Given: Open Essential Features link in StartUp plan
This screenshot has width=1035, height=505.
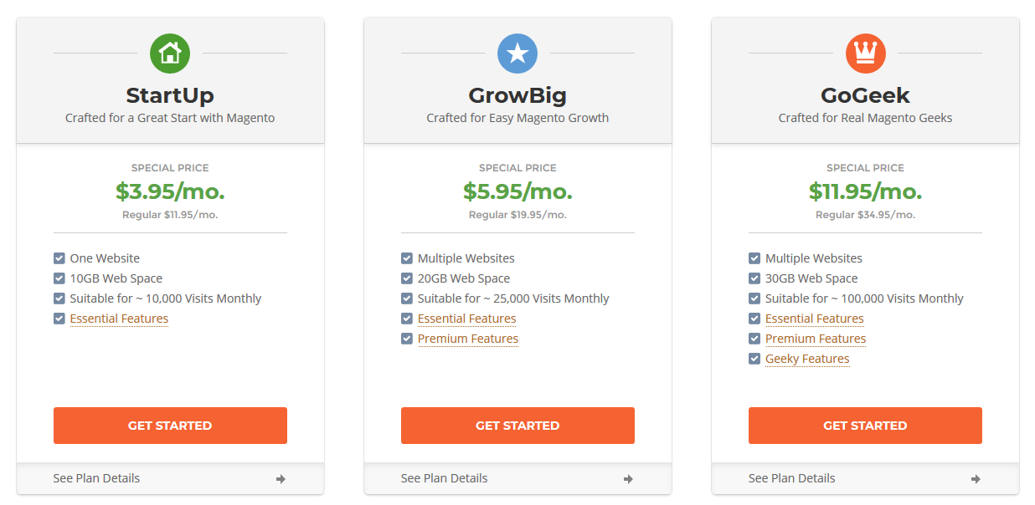Looking at the screenshot, I should 119,319.
